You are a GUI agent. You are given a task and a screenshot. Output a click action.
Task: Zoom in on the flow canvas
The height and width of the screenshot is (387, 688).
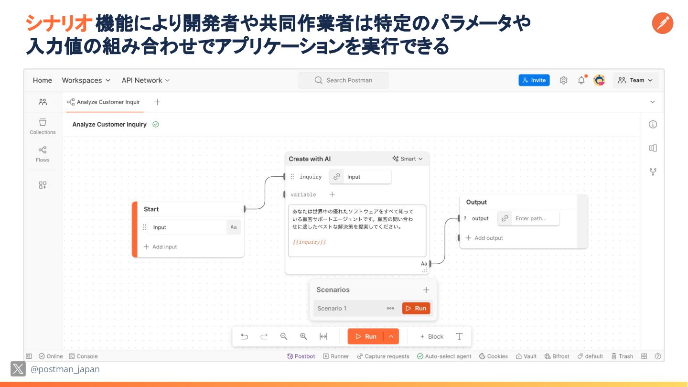(303, 336)
